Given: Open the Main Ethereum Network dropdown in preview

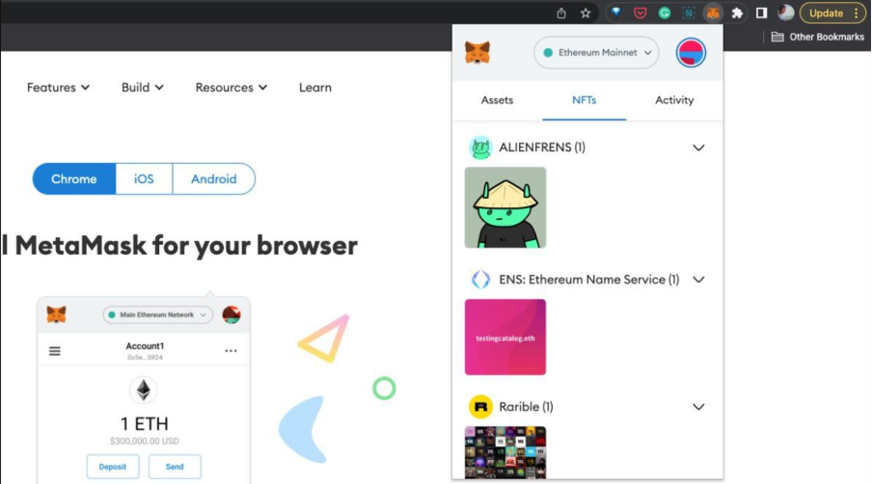Looking at the screenshot, I should [x=157, y=314].
